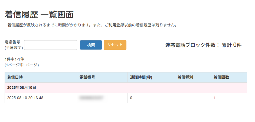Select the 2025年08月10日 date group row
The image size is (255, 122).
pos(126,88)
